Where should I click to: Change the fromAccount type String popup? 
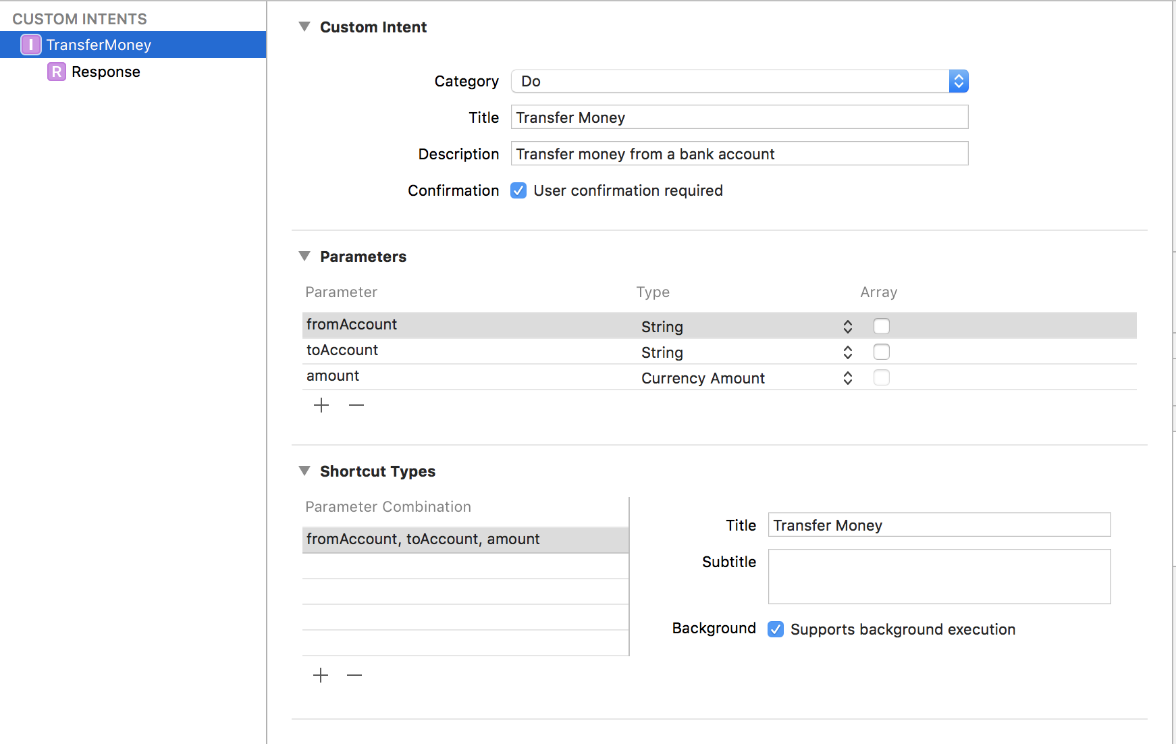(x=745, y=327)
